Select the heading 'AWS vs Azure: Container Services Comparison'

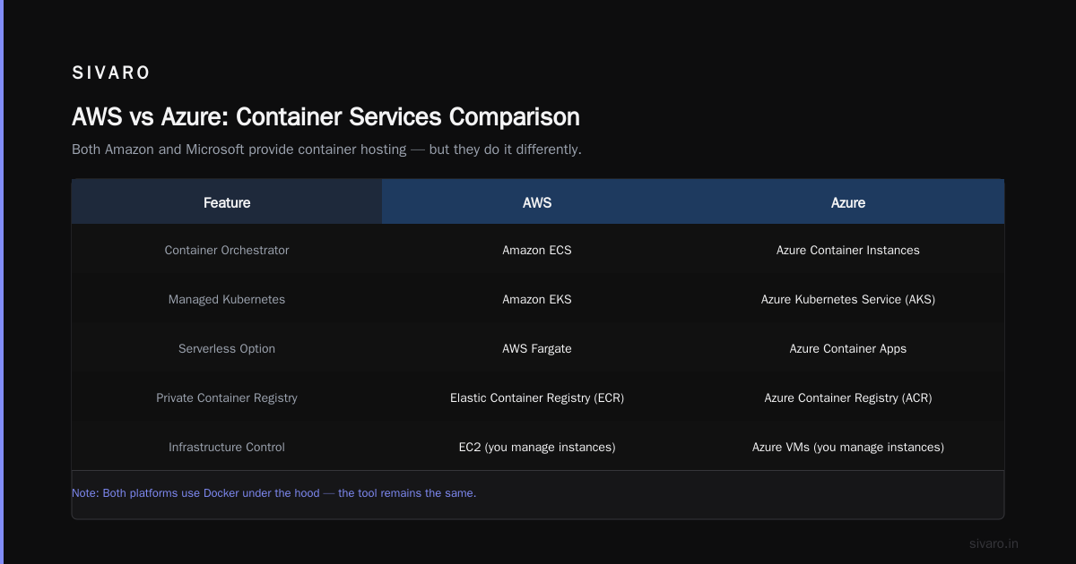(x=325, y=116)
